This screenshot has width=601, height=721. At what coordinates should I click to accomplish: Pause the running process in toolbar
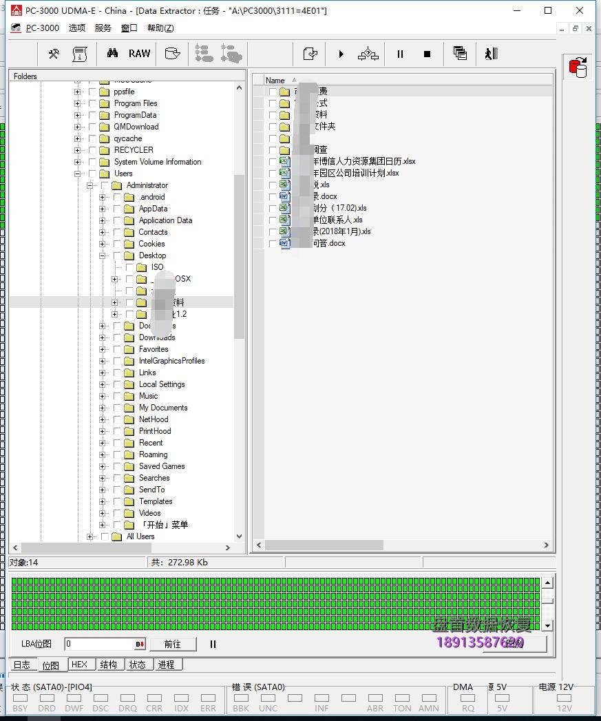click(400, 54)
